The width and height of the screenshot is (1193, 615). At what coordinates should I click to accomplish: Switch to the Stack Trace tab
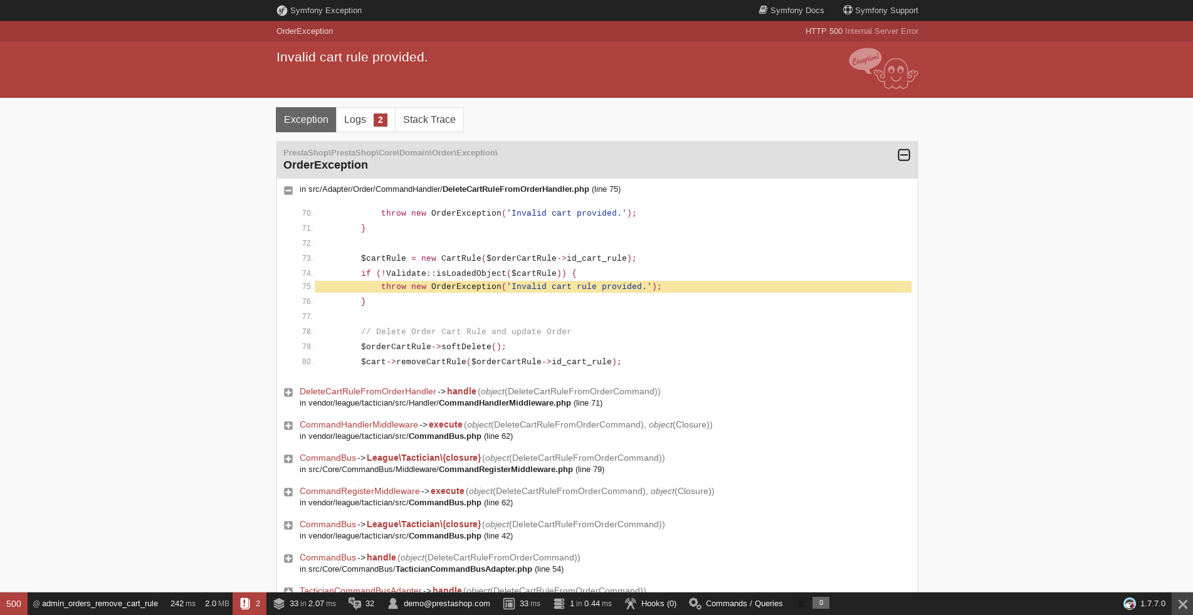429,119
